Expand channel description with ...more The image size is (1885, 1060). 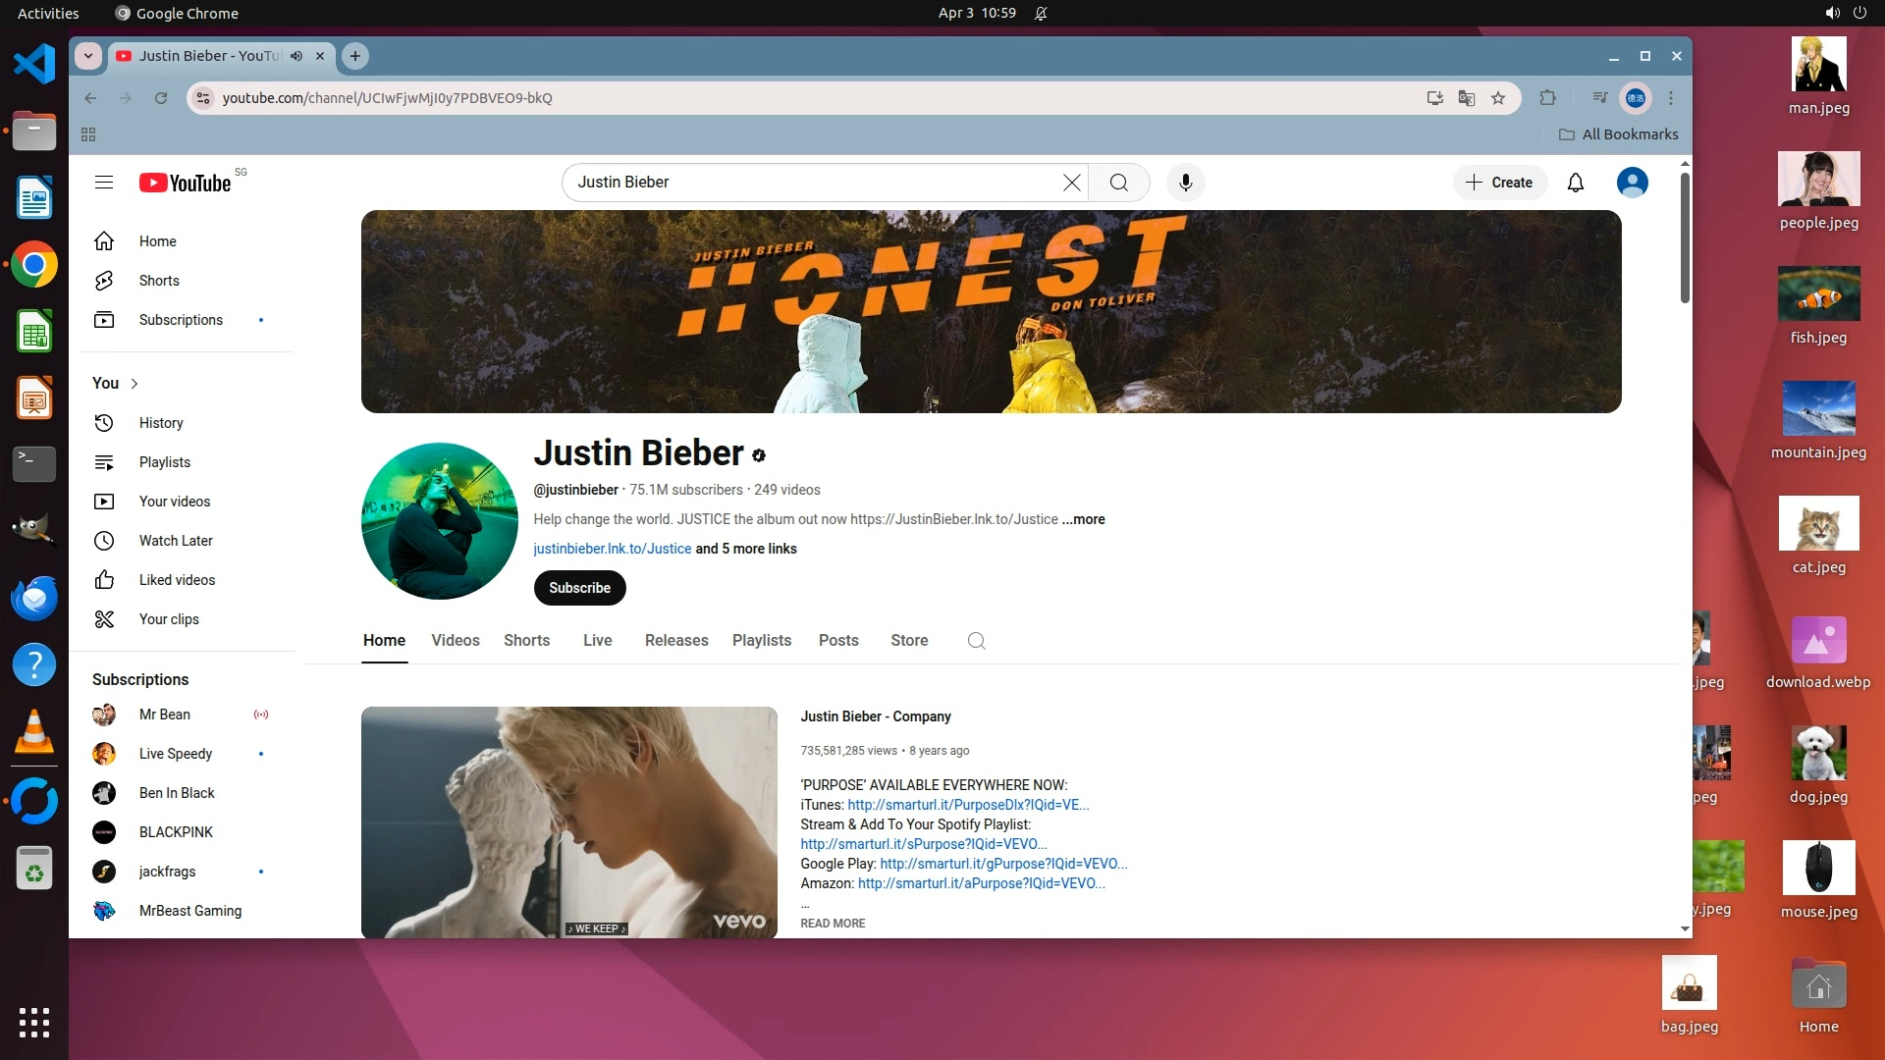click(1083, 519)
